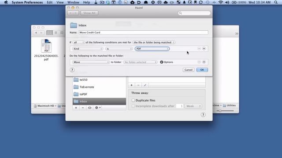282x158 pixels.
Task: Go forward in System Preferences history
Action: click(x=76, y=13)
